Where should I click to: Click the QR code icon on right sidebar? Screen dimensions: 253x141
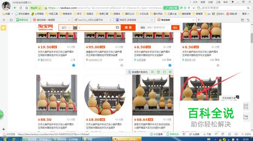point(246,106)
